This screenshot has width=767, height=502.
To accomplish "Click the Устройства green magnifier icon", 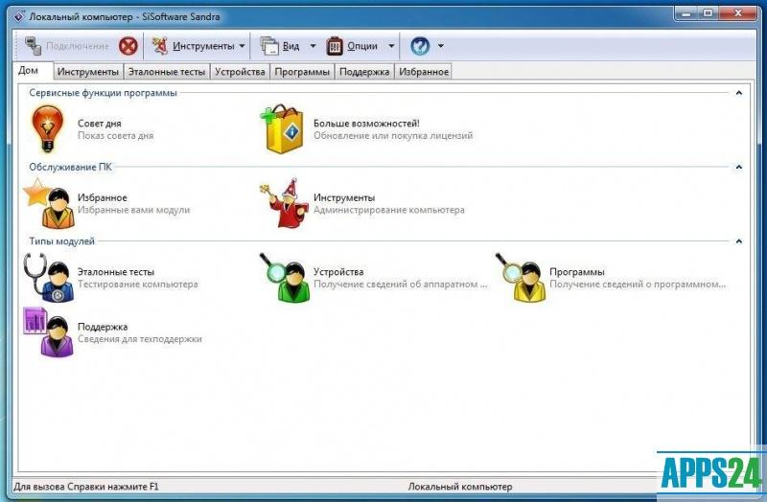I will pos(285,278).
